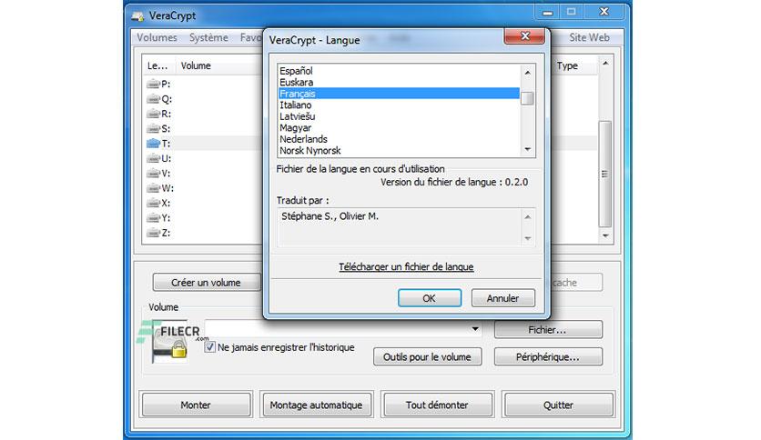Click the 'Tout démonter' button

coord(437,405)
